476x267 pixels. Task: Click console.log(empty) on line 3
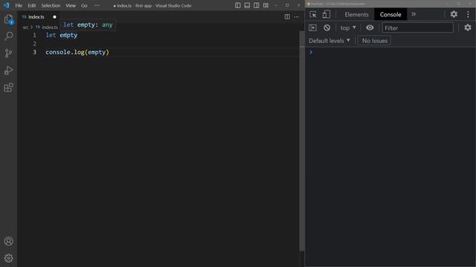(77, 52)
